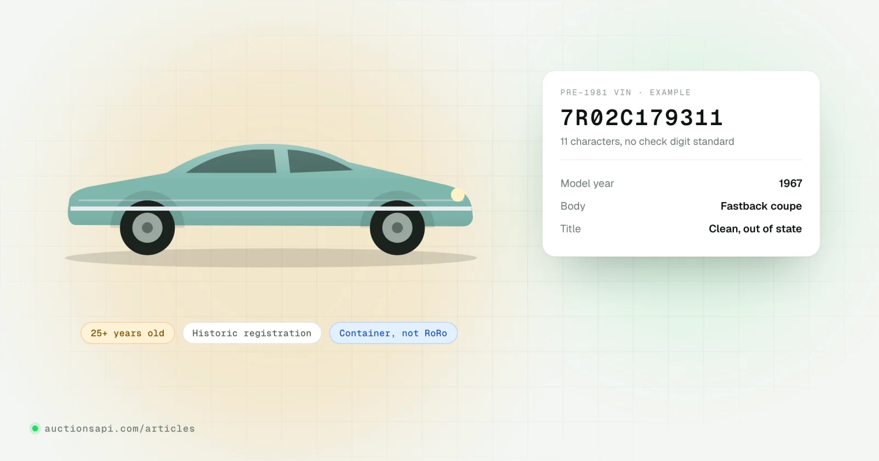Open the auctionsapi.com/articles link
This screenshot has height=461, width=879.
coord(120,429)
